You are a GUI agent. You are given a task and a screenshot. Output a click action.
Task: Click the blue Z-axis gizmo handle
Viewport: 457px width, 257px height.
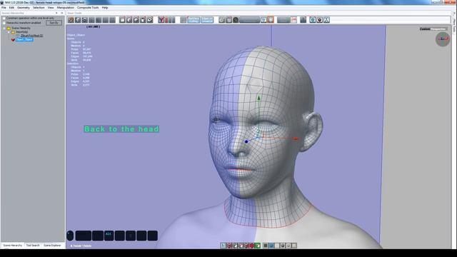tap(246, 141)
